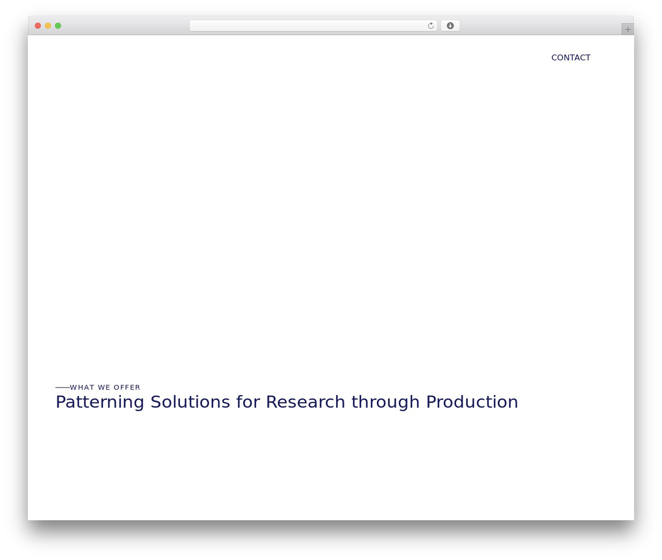The image size is (662, 560).
Task: Click the yellow minimize window button
Action: (48, 26)
